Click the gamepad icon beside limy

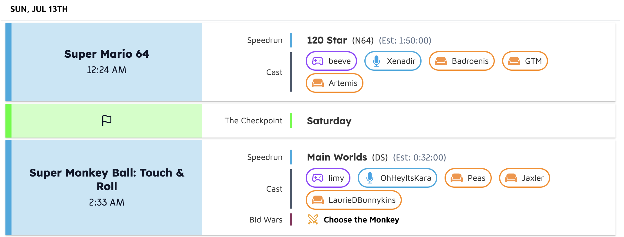[x=317, y=178]
